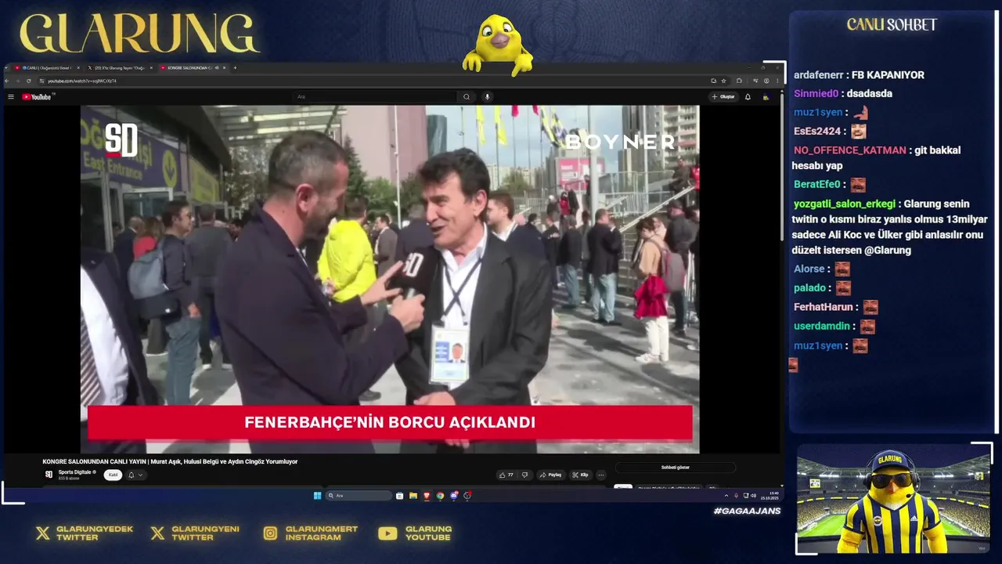Image resolution: width=1002 pixels, height=564 pixels.
Task: Open Google Chrome from taskbar
Action: pos(440,495)
